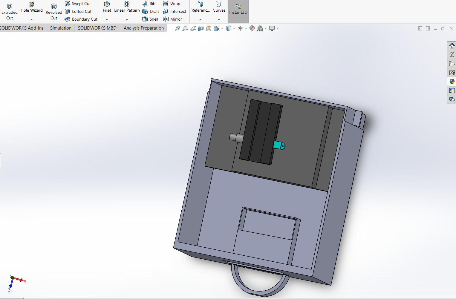
Task: Open the Edit Appearance color ball icon
Action: pyautogui.click(x=252, y=28)
